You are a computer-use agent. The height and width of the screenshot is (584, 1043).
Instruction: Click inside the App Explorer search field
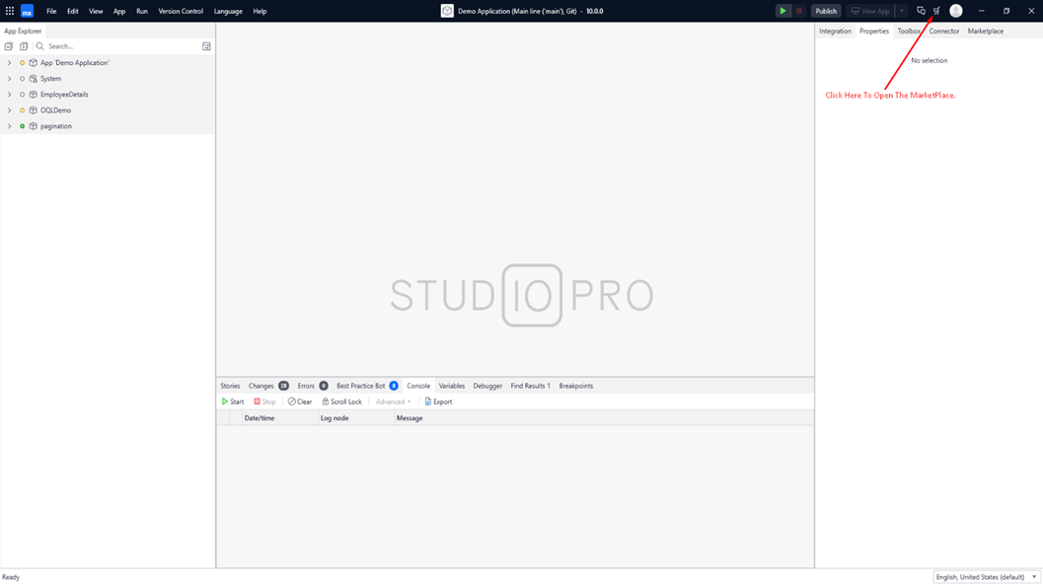[109, 45]
